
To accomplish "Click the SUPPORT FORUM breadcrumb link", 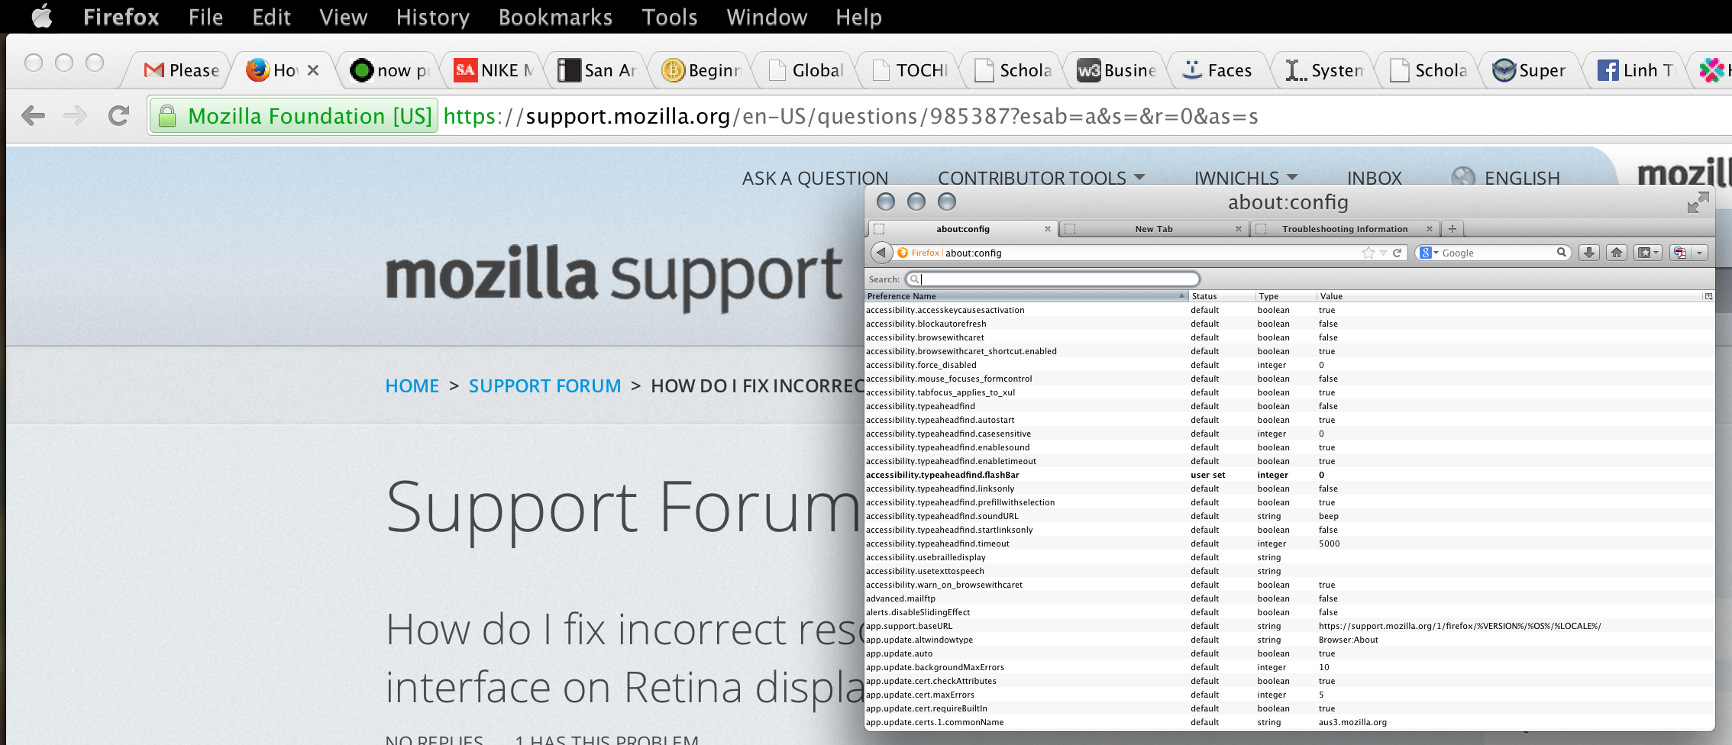I will [x=544, y=386].
